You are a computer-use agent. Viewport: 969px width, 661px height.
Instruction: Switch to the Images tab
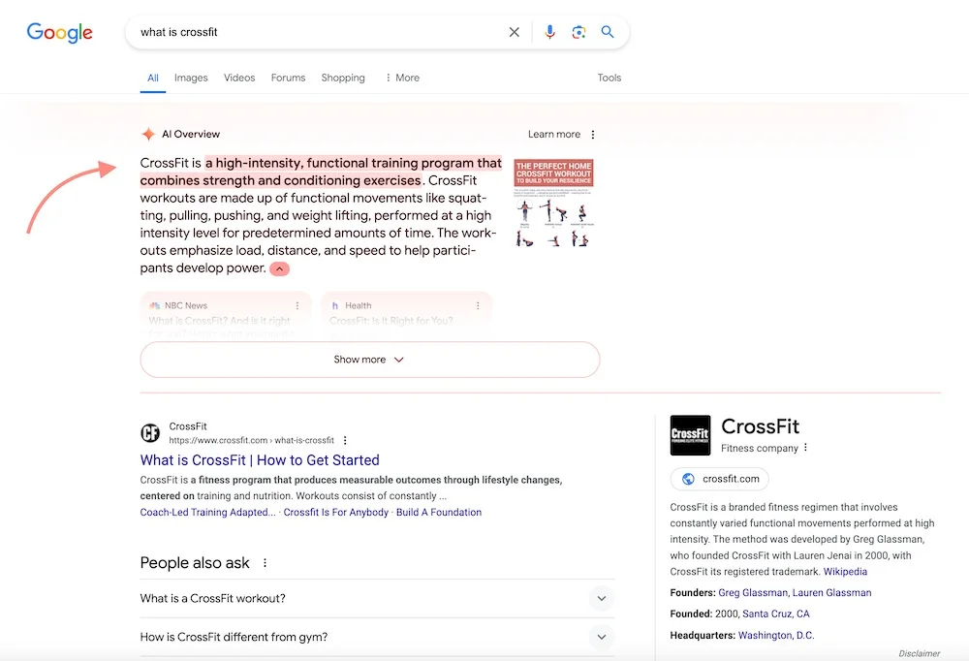coord(191,78)
